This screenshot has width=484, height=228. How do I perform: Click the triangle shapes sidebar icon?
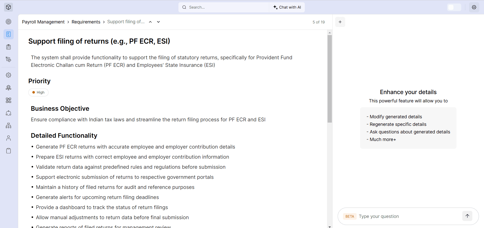point(8,113)
